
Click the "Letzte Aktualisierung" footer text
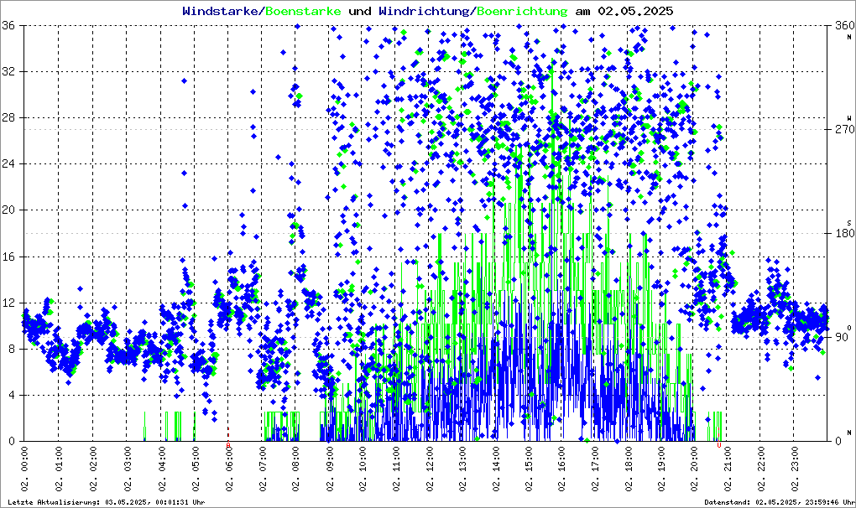[x=106, y=502]
